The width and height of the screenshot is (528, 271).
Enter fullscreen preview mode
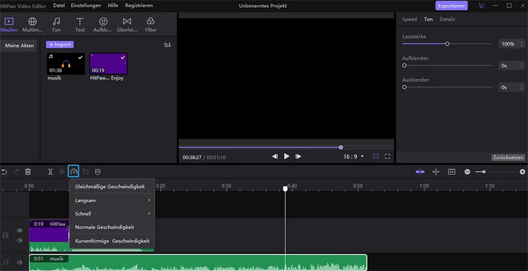pos(388,157)
